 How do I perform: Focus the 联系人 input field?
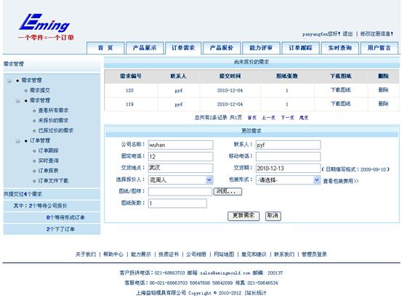[288, 145]
